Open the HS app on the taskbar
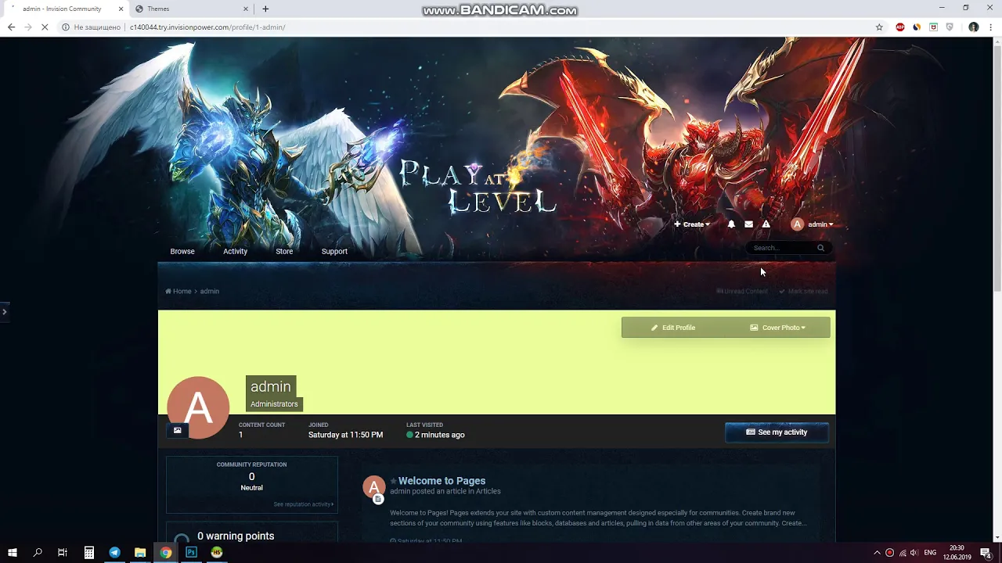 (217, 553)
